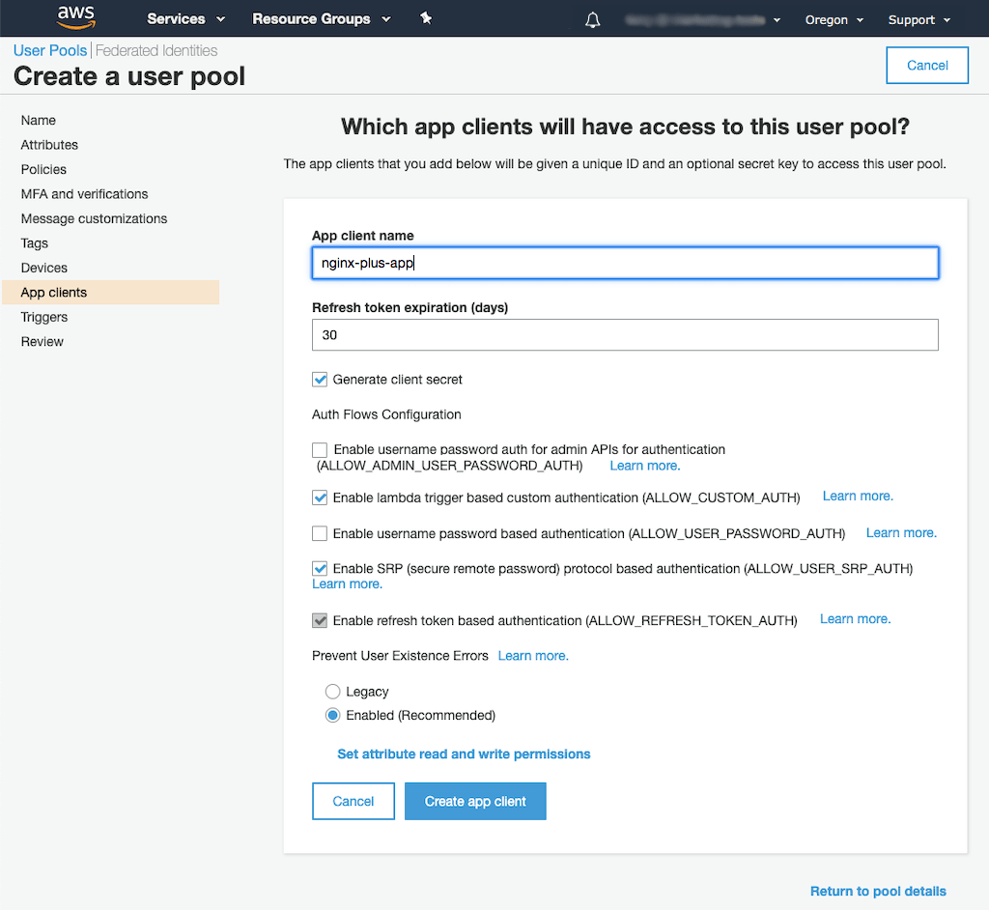This screenshot has width=989, height=910.
Task: Select the Legacy radio option
Action: [333, 692]
